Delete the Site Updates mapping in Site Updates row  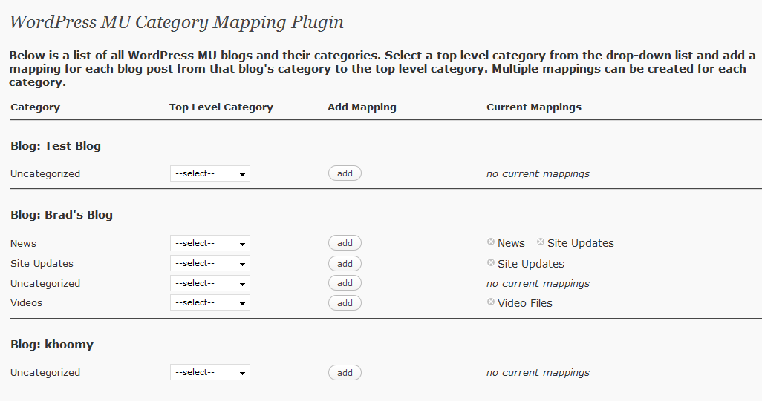[491, 263]
